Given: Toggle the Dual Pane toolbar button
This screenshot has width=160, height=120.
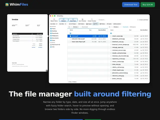Looking at the screenshot, I should (73, 20).
